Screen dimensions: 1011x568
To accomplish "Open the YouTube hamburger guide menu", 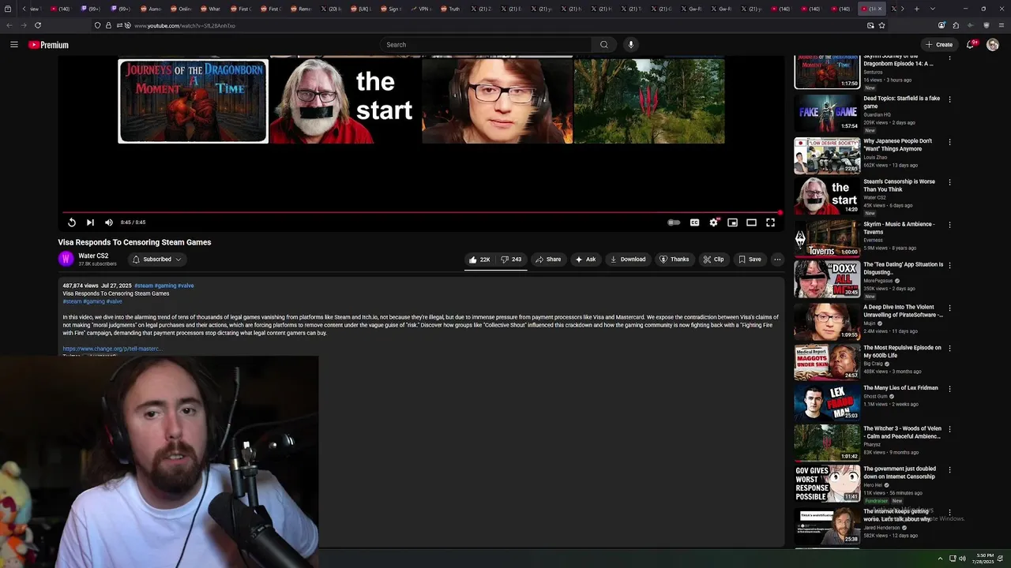I will [14, 45].
